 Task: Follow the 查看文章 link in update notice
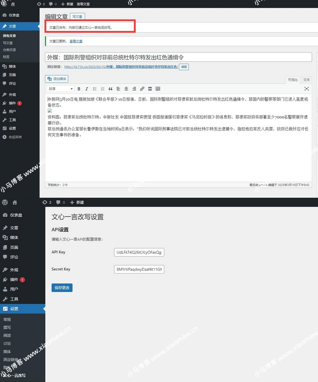76,41
